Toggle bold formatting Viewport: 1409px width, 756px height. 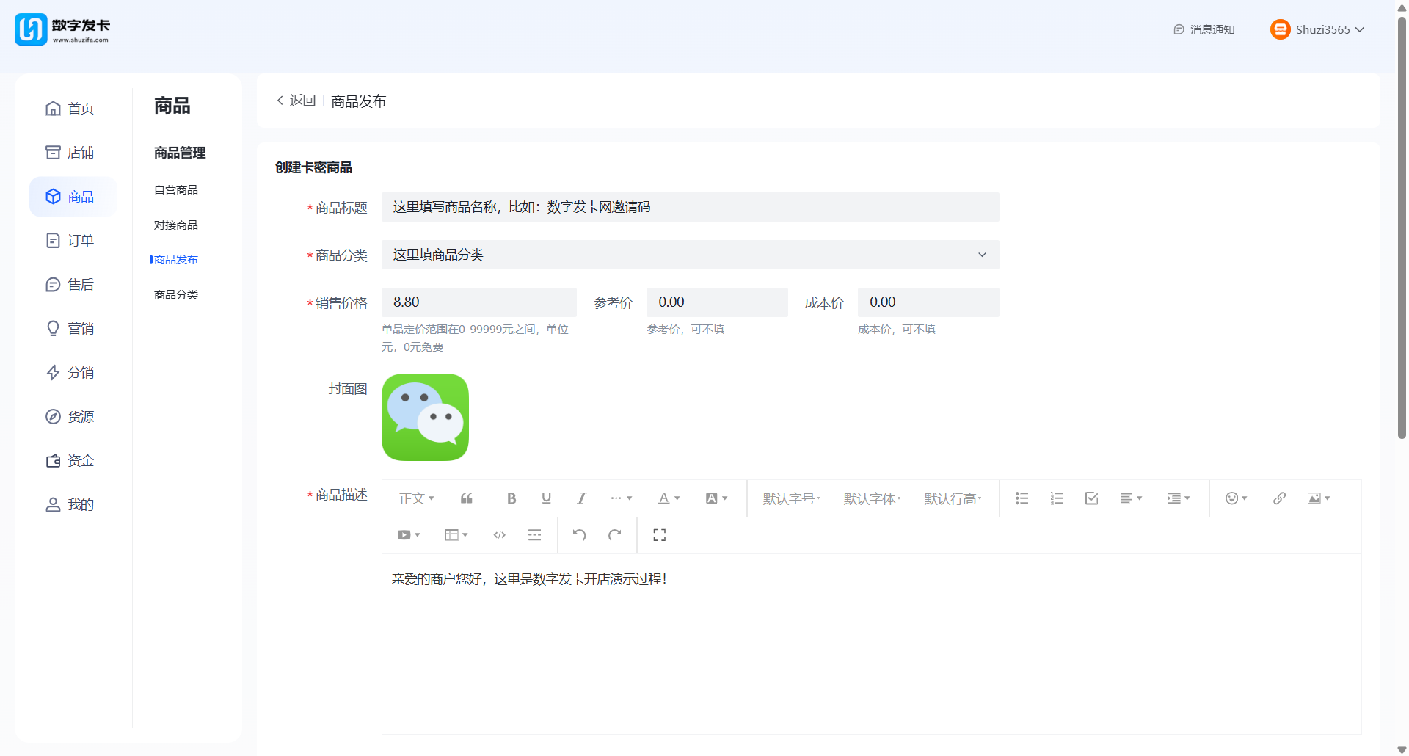coord(511,498)
